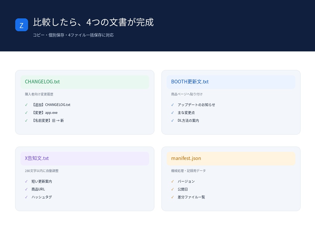Click the 【名前変更】旧 → 新 list item
315x236 pixels.
(x=48, y=120)
